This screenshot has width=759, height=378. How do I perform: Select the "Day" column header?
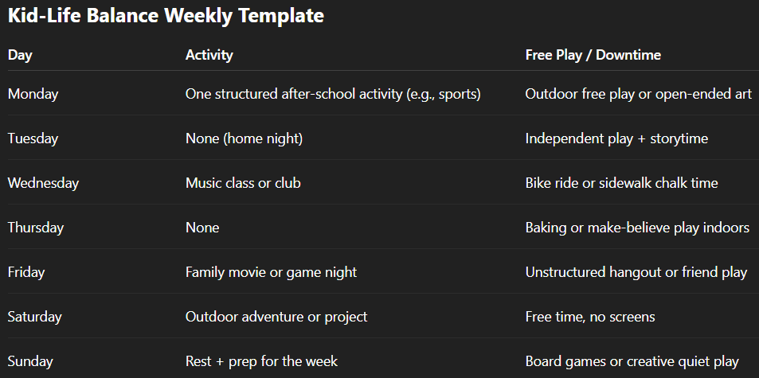coord(20,55)
